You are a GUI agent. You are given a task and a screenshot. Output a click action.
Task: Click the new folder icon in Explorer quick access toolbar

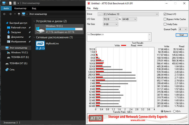coord(15,3)
